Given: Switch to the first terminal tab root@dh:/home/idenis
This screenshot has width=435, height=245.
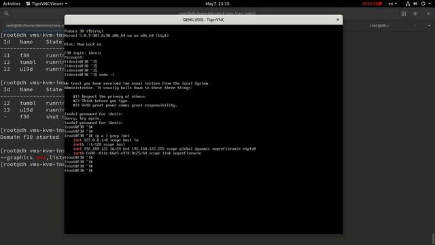Looking at the screenshot, I should pyautogui.click(x=35, y=26).
